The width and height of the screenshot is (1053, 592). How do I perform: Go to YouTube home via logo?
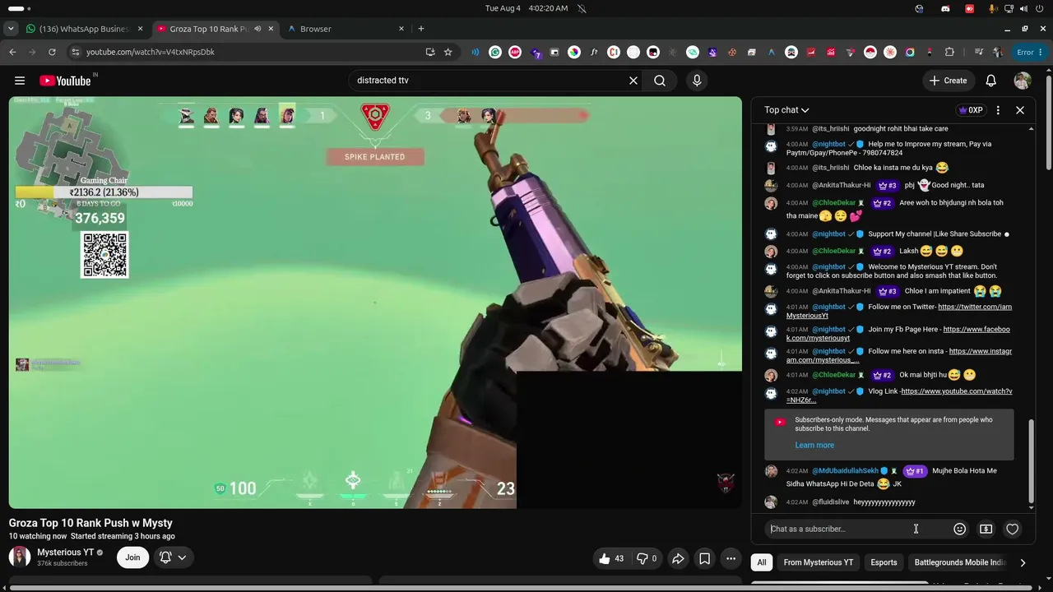(65, 81)
